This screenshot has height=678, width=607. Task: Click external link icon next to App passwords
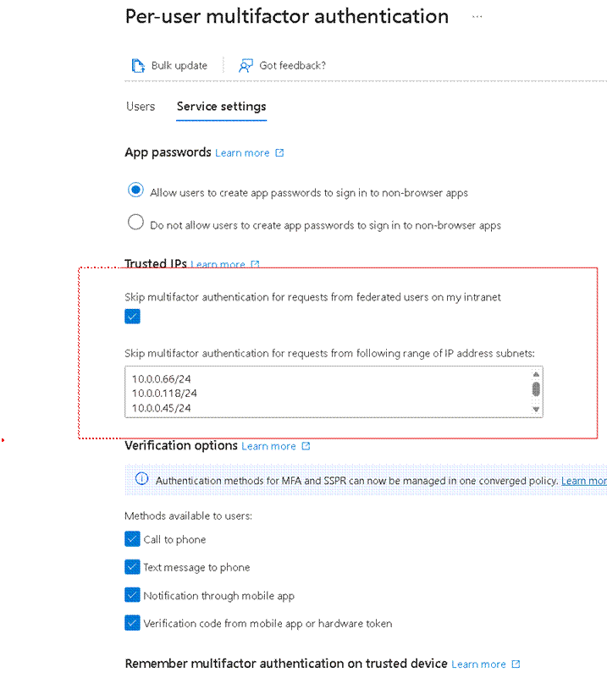(280, 153)
